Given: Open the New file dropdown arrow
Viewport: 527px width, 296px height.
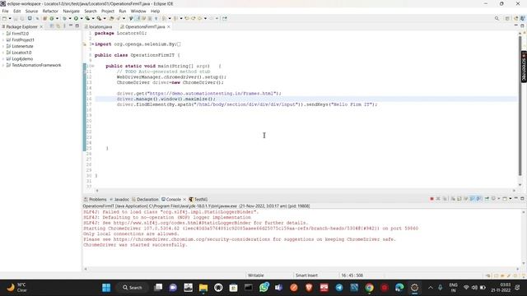Looking at the screenshot, I should 10,18.
